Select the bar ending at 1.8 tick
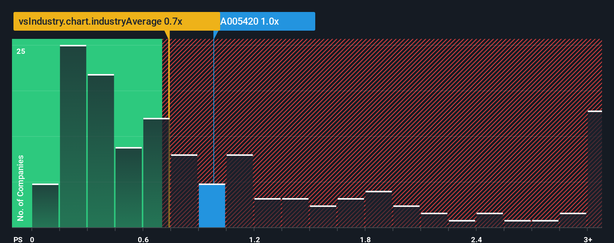Image resolution: width=614 pixels, height=243 pixels. (351, 213)
